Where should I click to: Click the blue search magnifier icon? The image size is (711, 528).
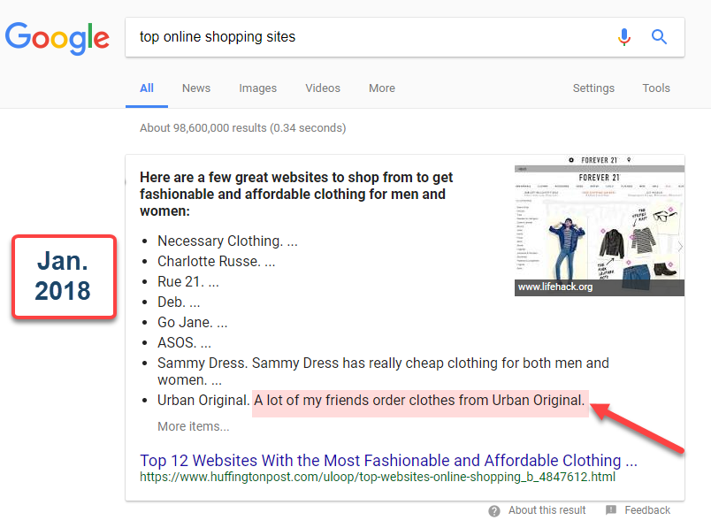point(659,37)
